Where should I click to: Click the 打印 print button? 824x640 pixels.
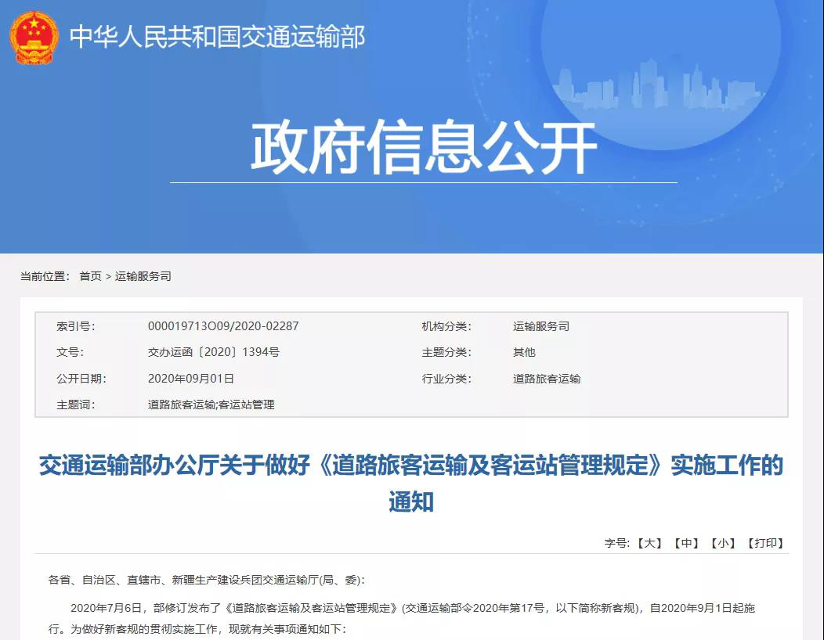tap(766, 543)
